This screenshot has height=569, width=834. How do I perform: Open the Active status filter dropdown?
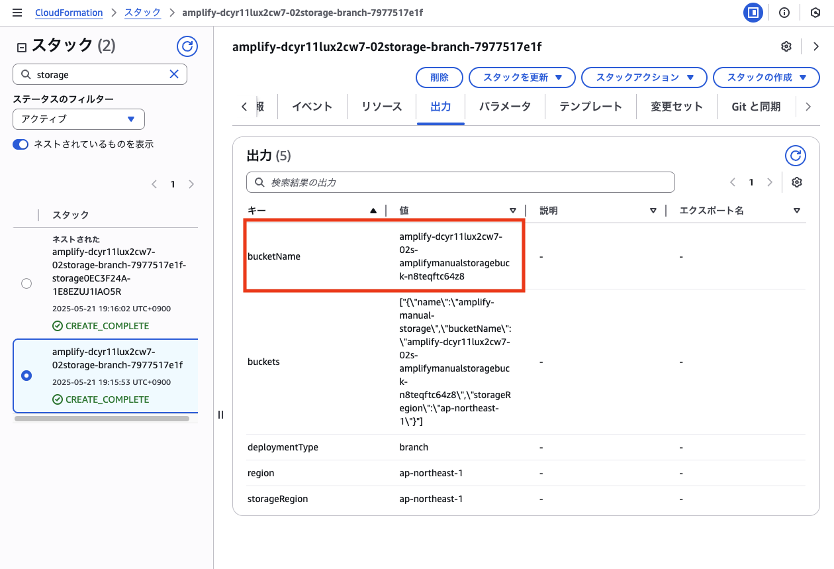point(79,119)
